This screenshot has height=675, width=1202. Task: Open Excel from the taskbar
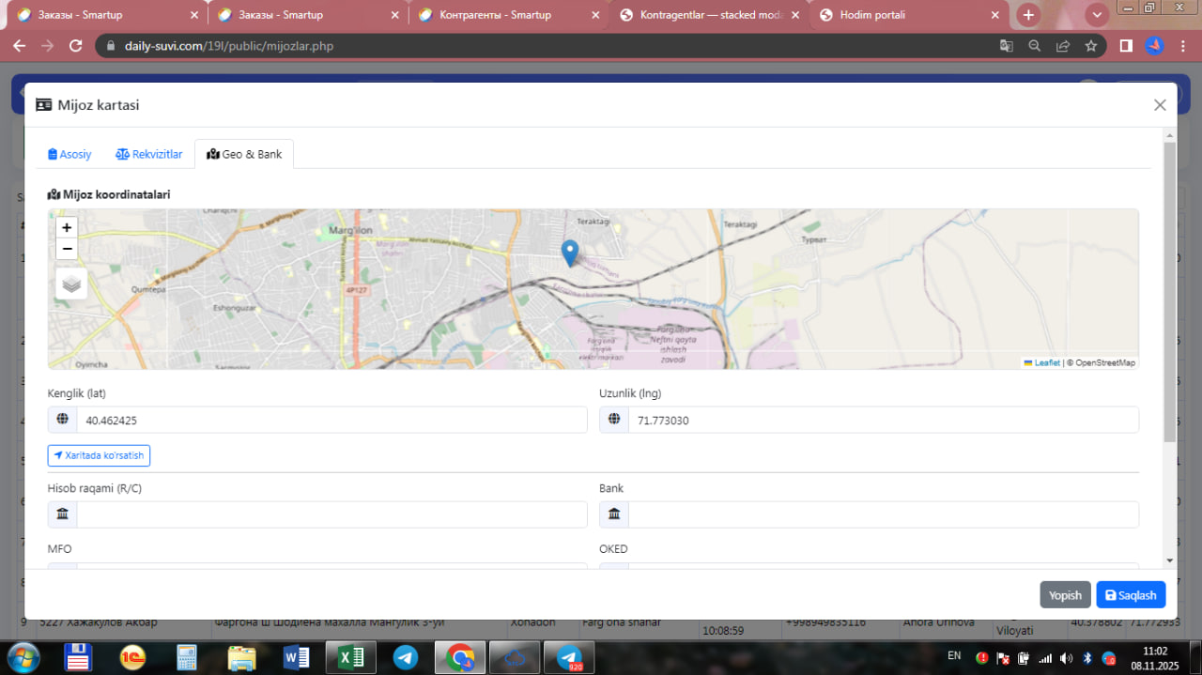point(351,657)
